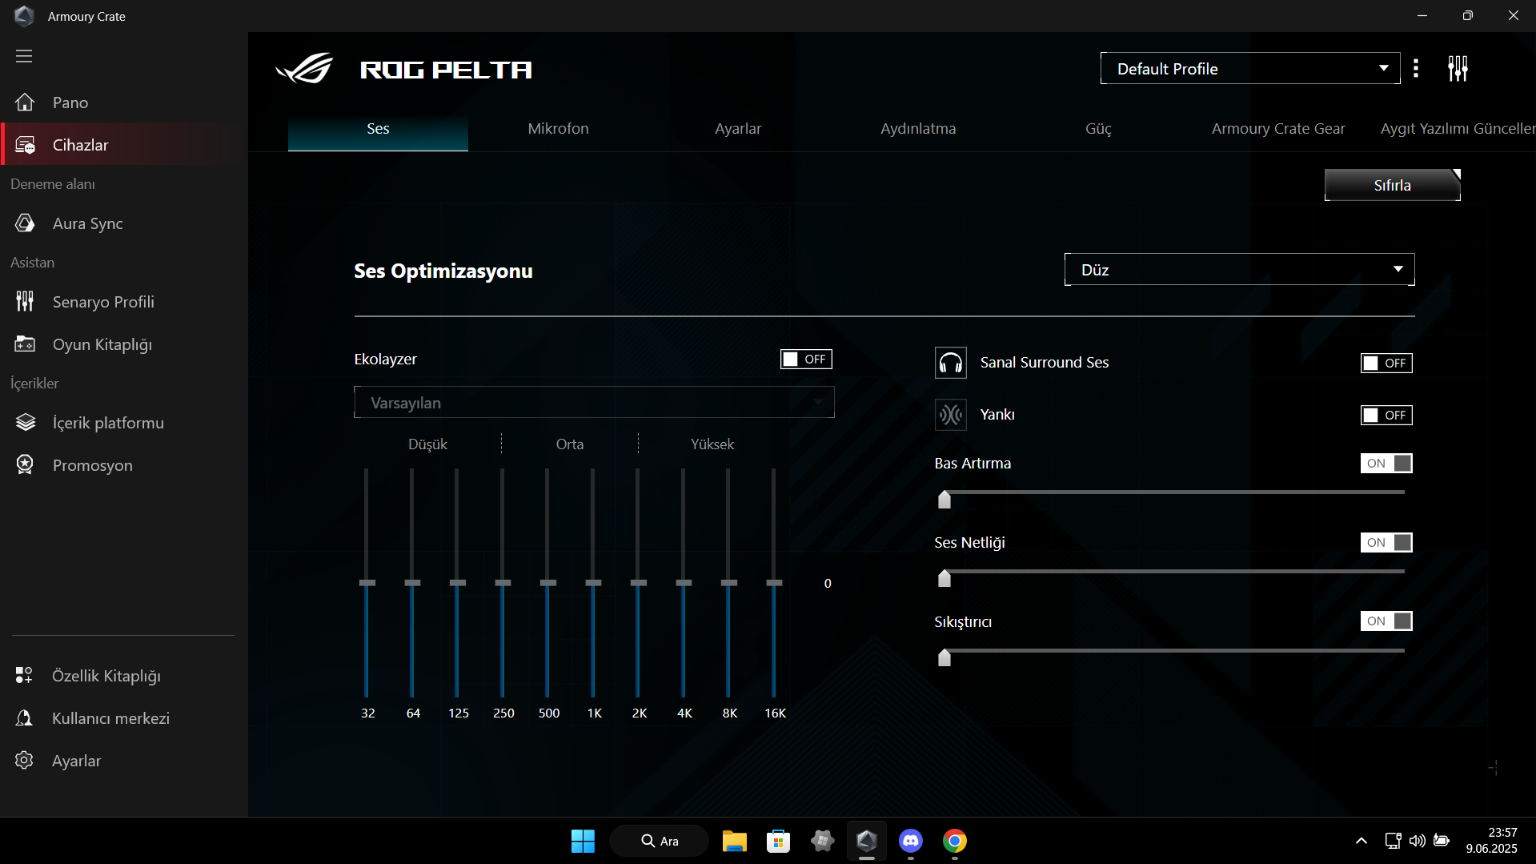
Task: Click the 32 Hz equalizer slider handle
Action: tap(367, 583)
